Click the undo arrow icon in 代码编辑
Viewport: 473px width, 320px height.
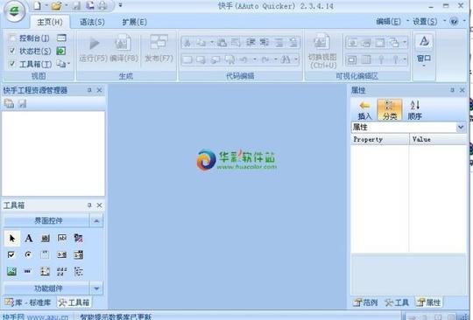[244, 60]
